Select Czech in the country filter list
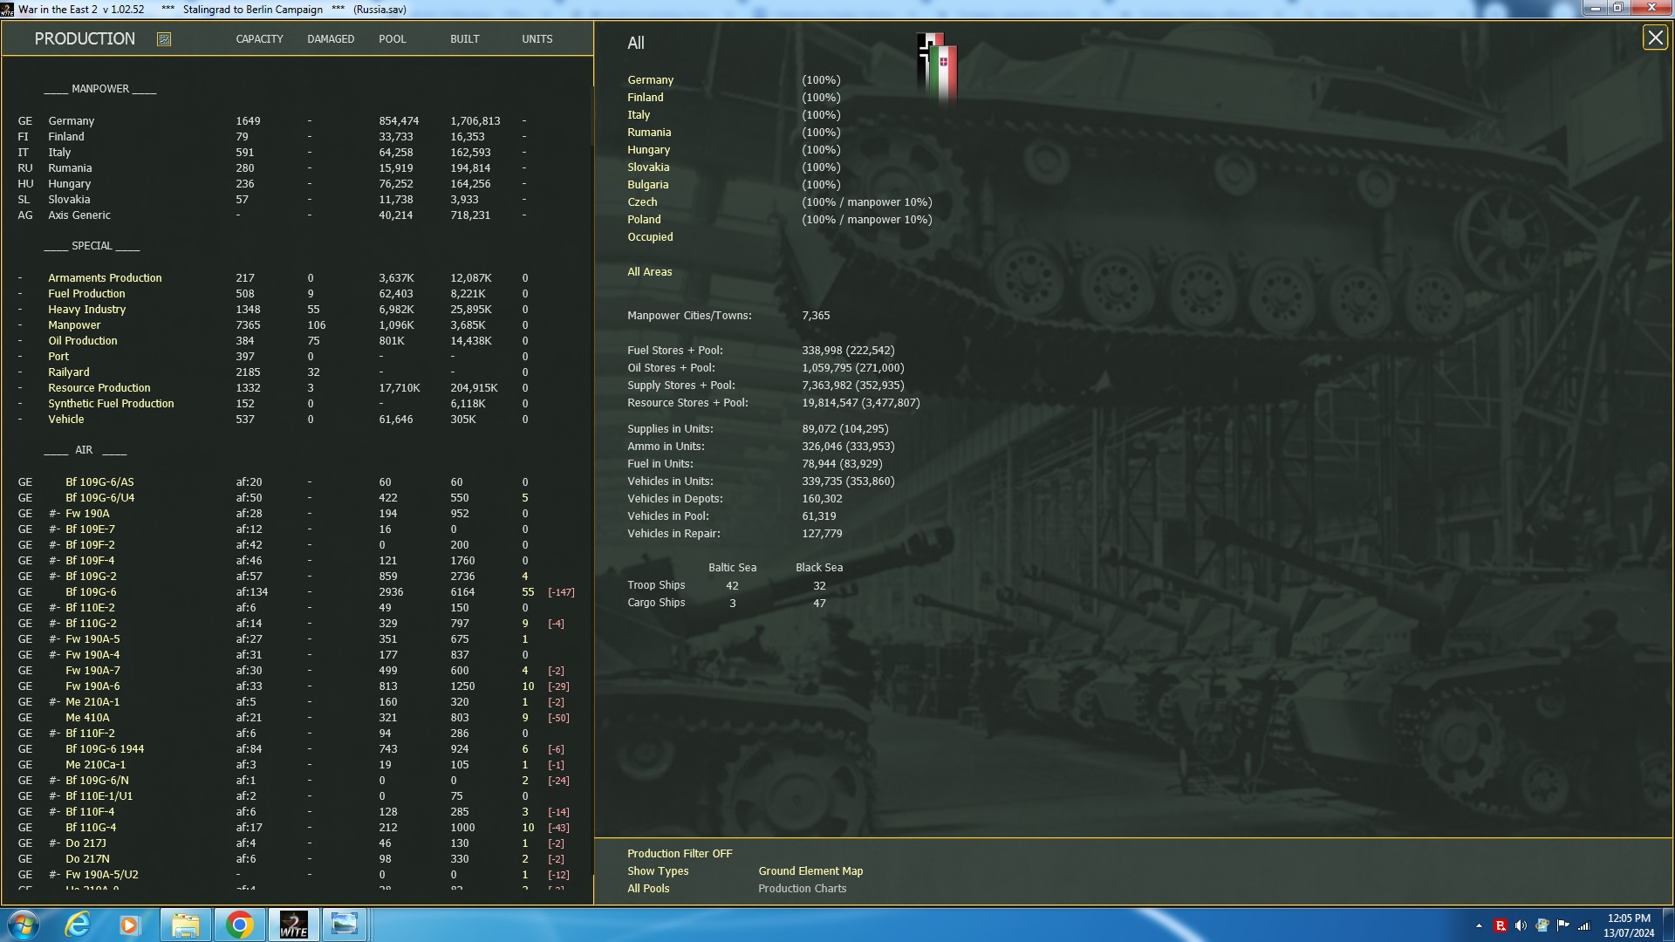This screenshot has height=942, width=1675. coord(643,201)
